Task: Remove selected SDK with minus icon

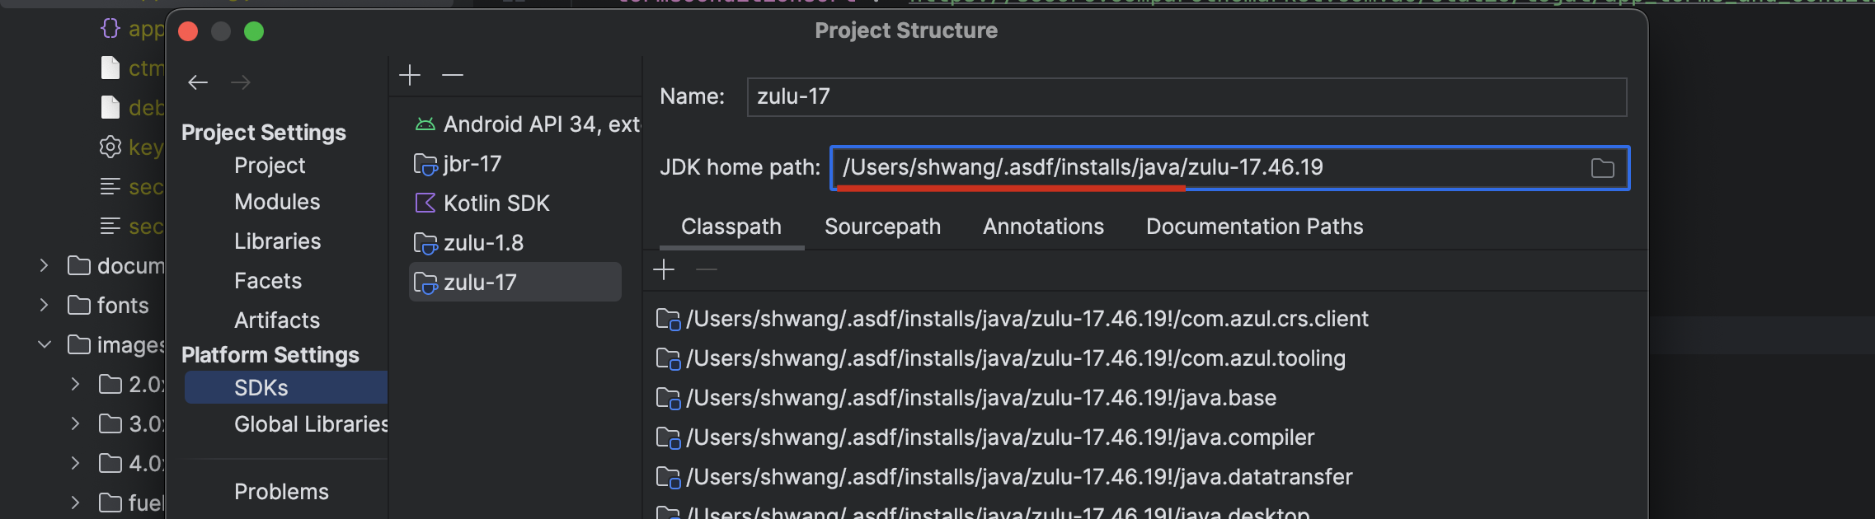Action: point(453,76)
